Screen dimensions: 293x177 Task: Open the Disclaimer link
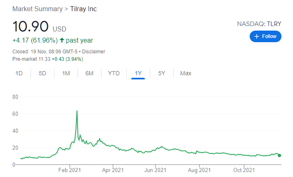point(94,52)
